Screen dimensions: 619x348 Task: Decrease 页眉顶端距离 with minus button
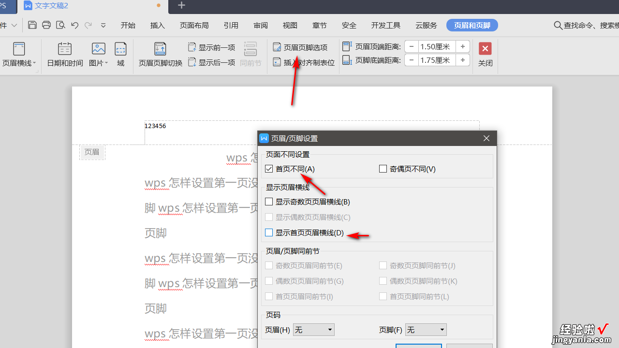(x=412, y=46)
